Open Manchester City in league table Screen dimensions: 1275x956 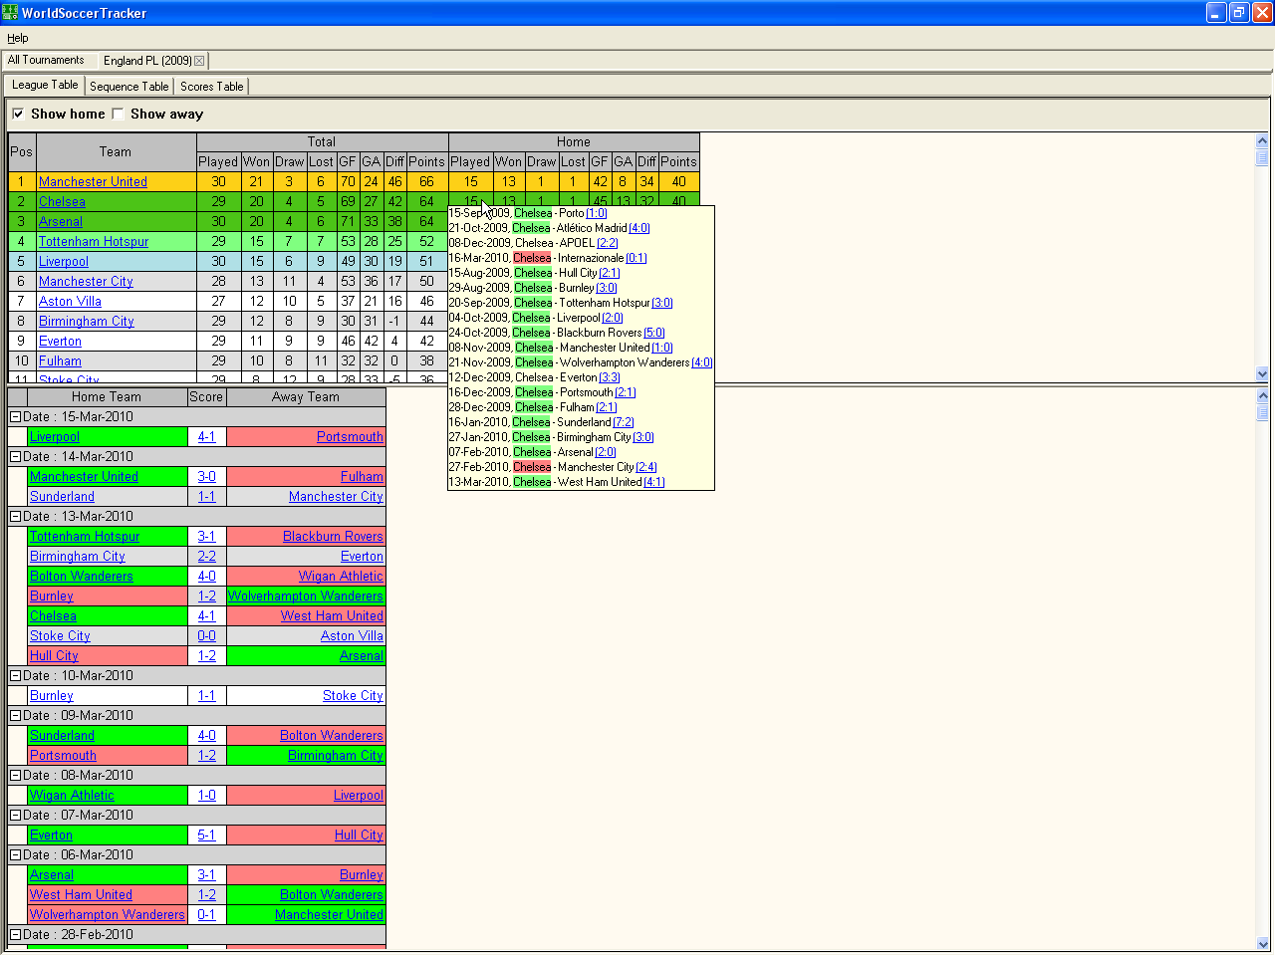(x=86, y=282)
